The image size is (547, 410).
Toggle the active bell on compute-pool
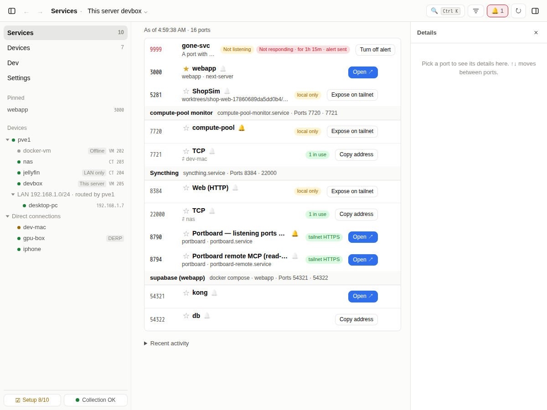tap(242, 128)
